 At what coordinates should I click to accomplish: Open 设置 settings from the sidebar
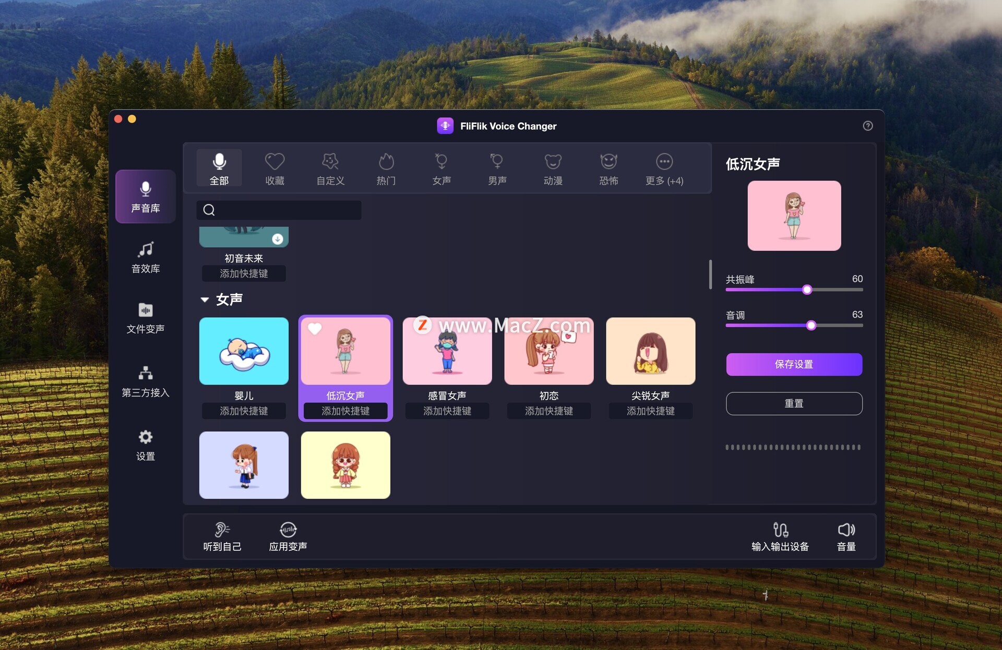click(145, 446)
